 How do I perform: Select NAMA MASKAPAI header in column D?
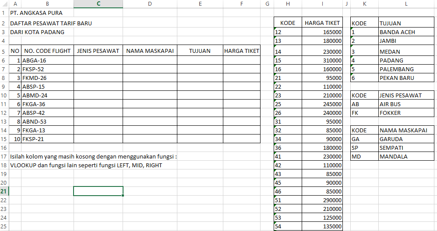(150, 51)
